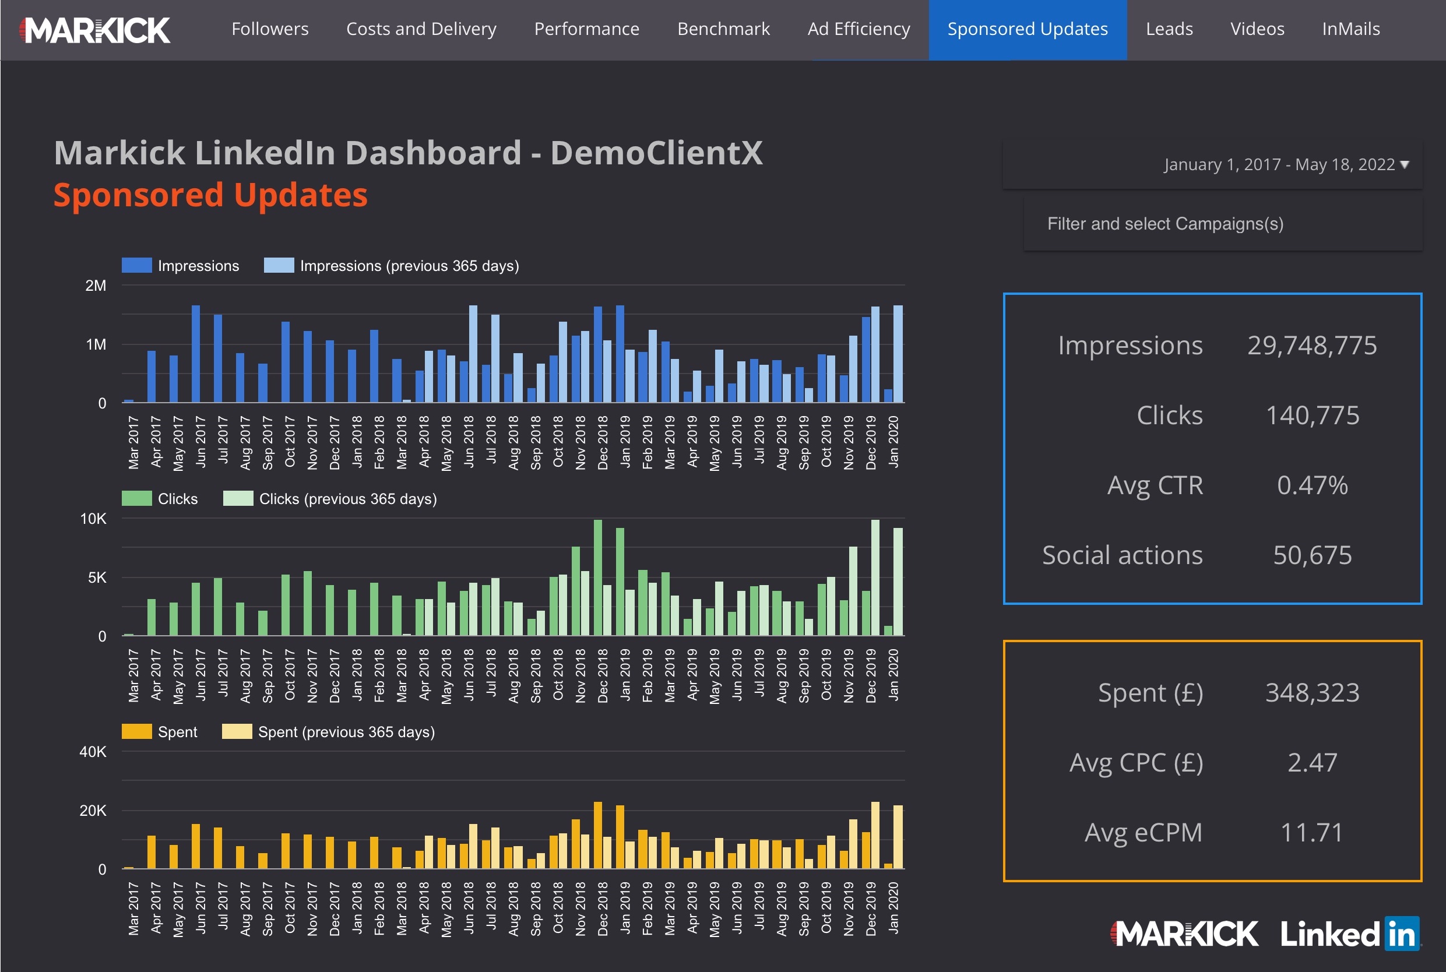Screen dimensions: 1446x972
Task: Click the Clicks (previous 365 days) legend label
Action: tap(348, 499)
